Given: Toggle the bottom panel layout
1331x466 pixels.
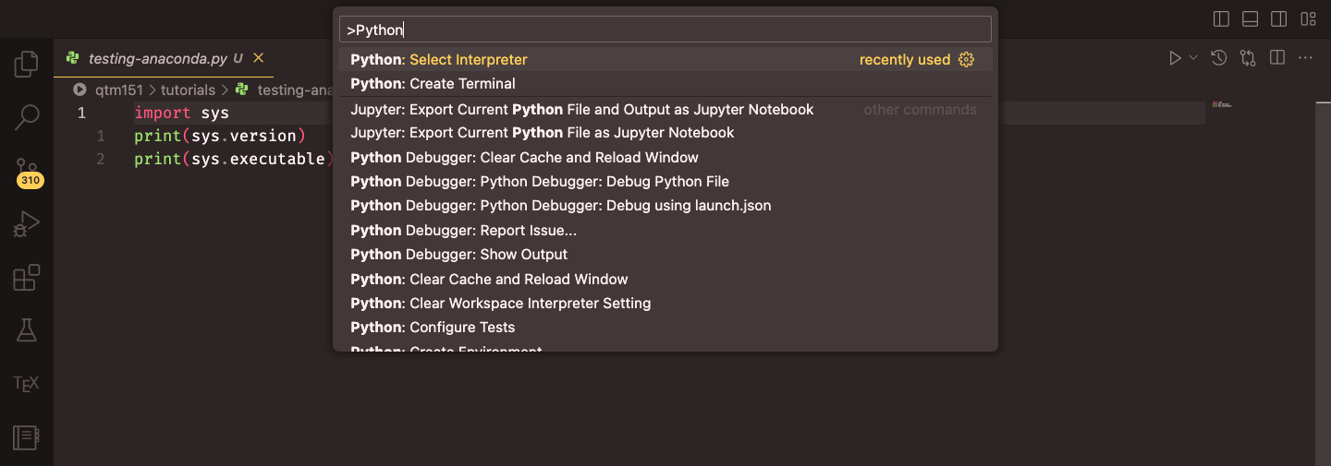Looking at the screenshot, I should tap(1250, 18).
